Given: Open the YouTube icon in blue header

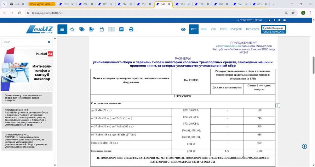Looking at the screenshot, I should point(284,20).
